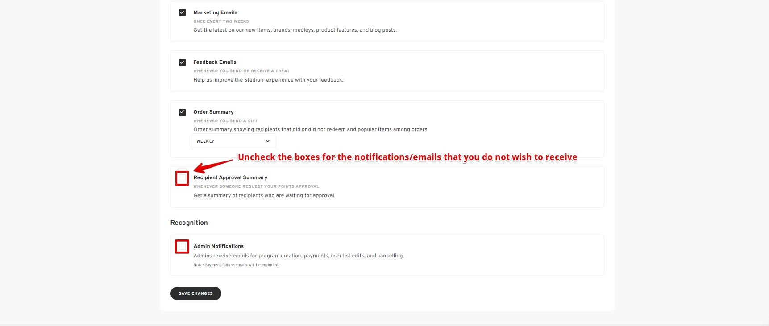Check the Admin Notifications checkbox
Screen dimensions: 769x326
pyautogui.click(x=182, y=246)
